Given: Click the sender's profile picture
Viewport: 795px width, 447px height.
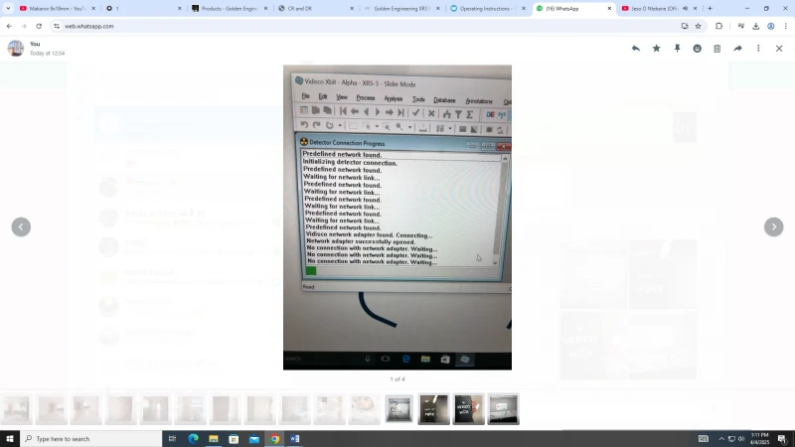Looking at the screenshot, I should [x=15, y=48].
